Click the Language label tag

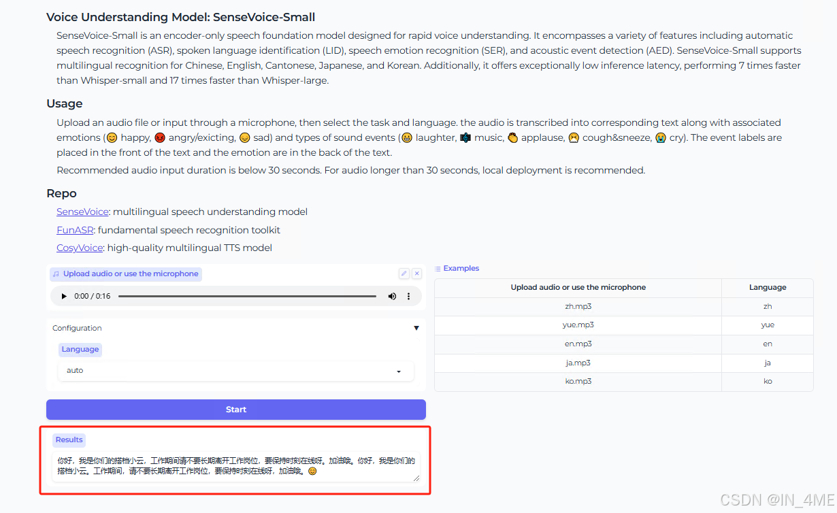point(80,350)
